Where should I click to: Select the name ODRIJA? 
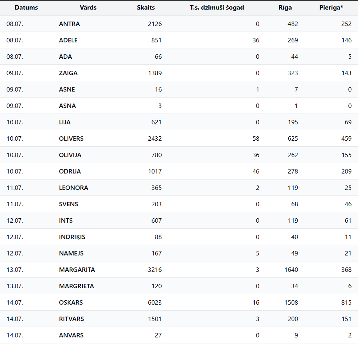point(70,172)
